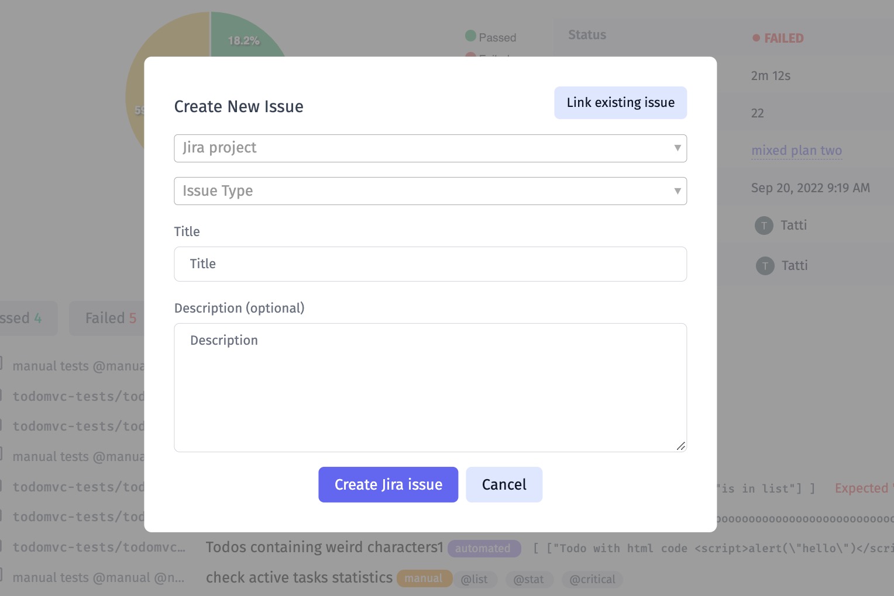Click the @list tag
The image size is (894, 596).
tap(474, 580)
